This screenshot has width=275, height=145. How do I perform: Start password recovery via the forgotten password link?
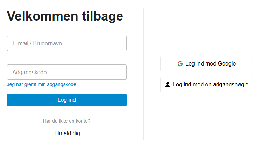pos(42,84)
